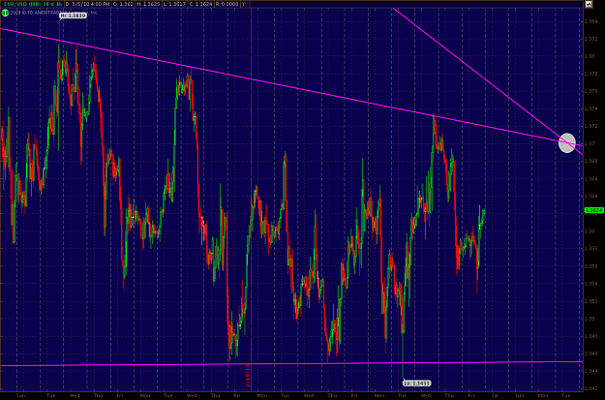Click the Sat label on time axis
The height and width of the screenshot is (400, 605).
[x=495, y=396]
